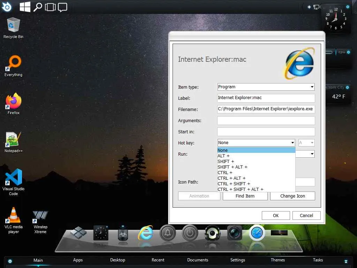Image resolution: width=357 pixels, height=268 pixels.
Task: Click the Windows start logo icon
Action: 25,7
